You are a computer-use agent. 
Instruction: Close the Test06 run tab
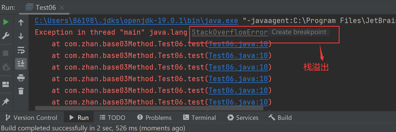[x=62, y=8]
